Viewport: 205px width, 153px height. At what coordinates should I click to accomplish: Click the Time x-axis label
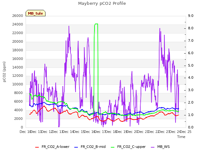click(181, 137)
